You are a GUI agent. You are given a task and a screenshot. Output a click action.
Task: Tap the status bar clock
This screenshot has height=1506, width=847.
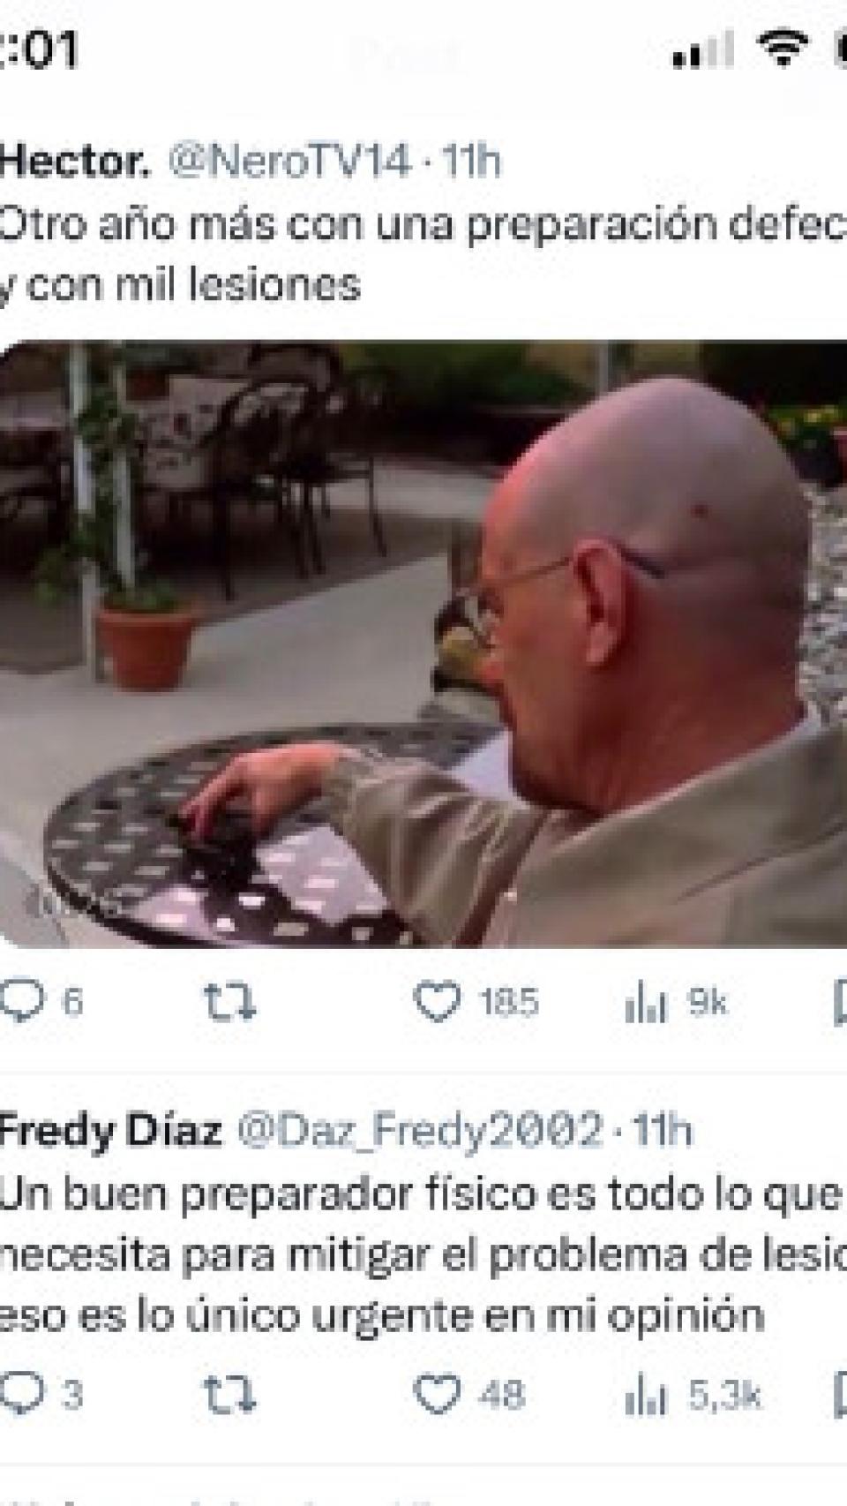(40, 49)
